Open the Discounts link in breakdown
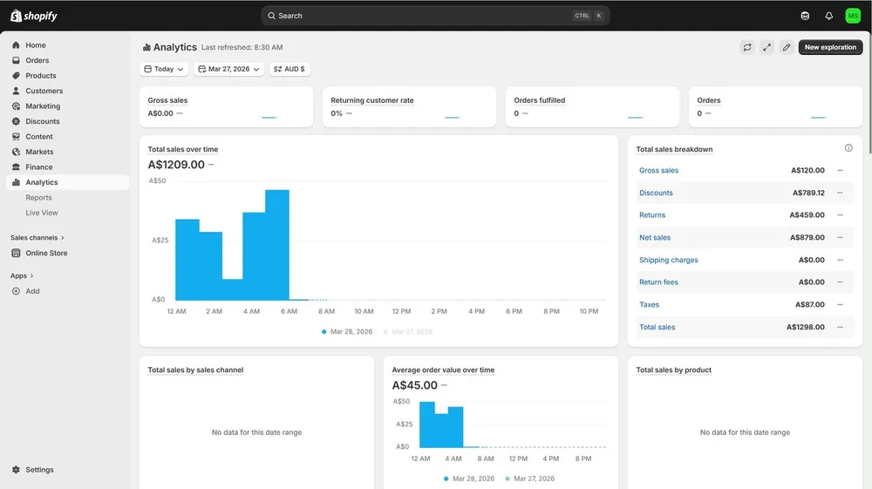Viewport: 872px width, 489px height. tap(656, 193)
